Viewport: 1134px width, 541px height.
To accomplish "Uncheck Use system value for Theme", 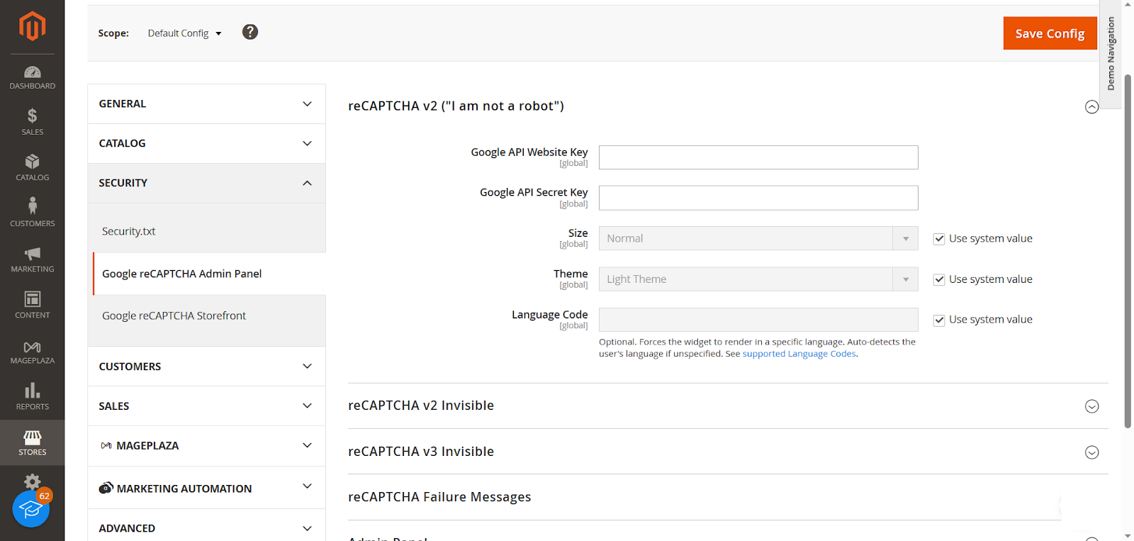I will [939, 279].
